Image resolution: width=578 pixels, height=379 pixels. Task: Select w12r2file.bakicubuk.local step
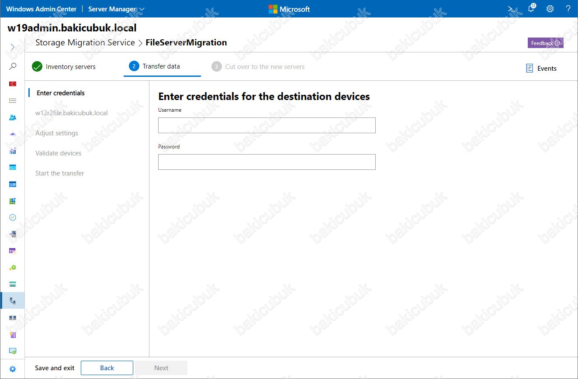72,113
